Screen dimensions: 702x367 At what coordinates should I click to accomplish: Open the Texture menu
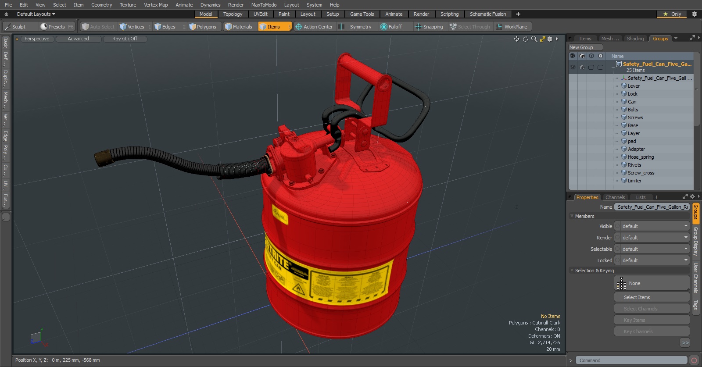point(128,5)
